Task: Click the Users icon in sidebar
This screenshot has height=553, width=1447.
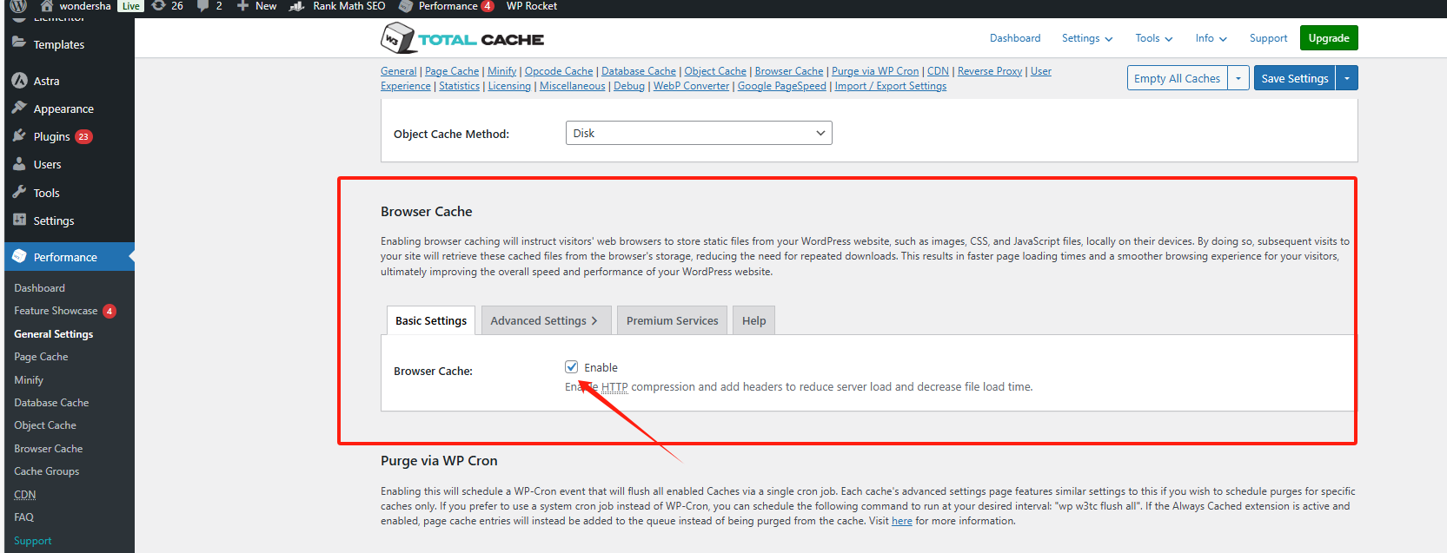Action: (20, 164)
